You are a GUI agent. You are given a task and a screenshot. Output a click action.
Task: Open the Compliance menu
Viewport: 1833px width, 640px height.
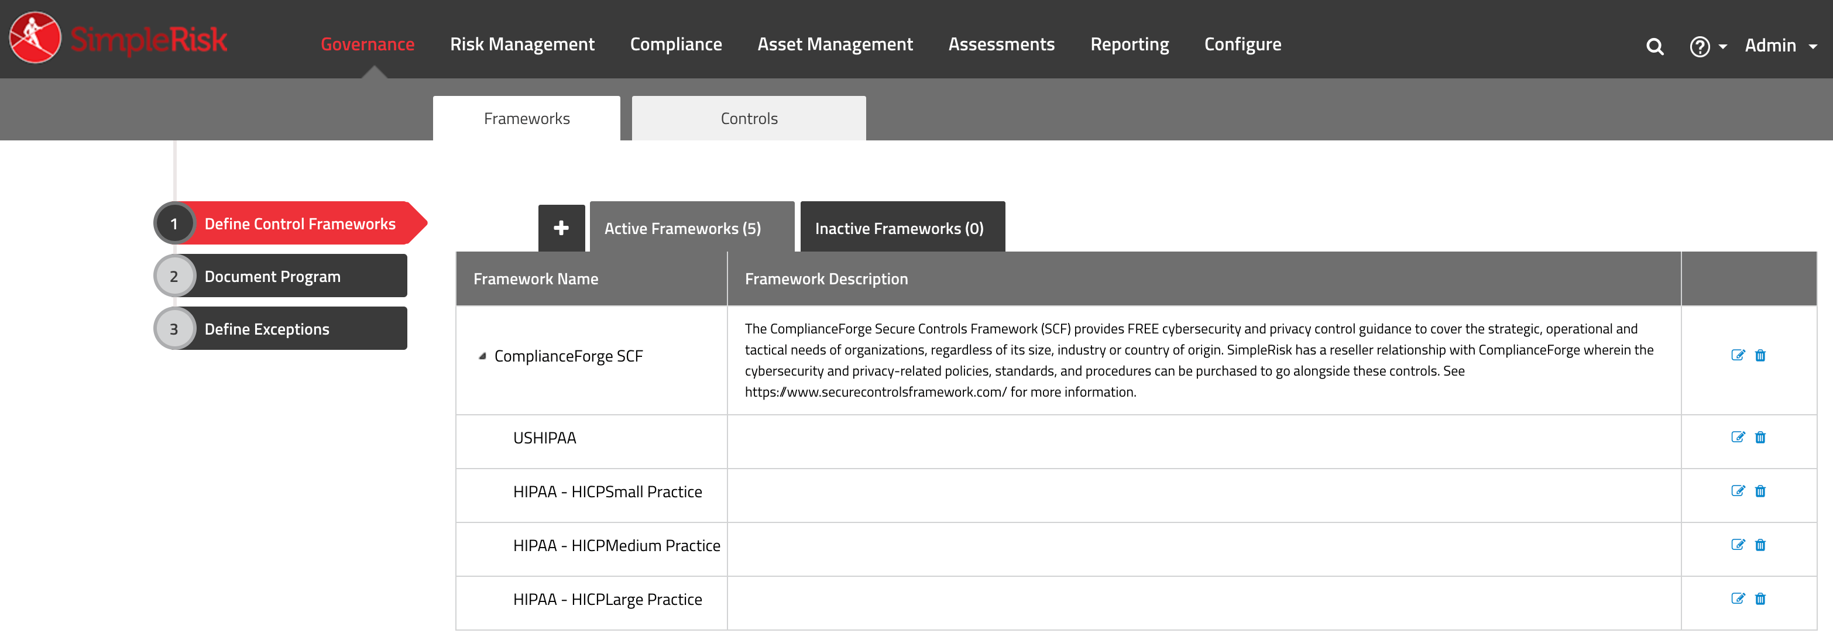(x=676, y=44)
